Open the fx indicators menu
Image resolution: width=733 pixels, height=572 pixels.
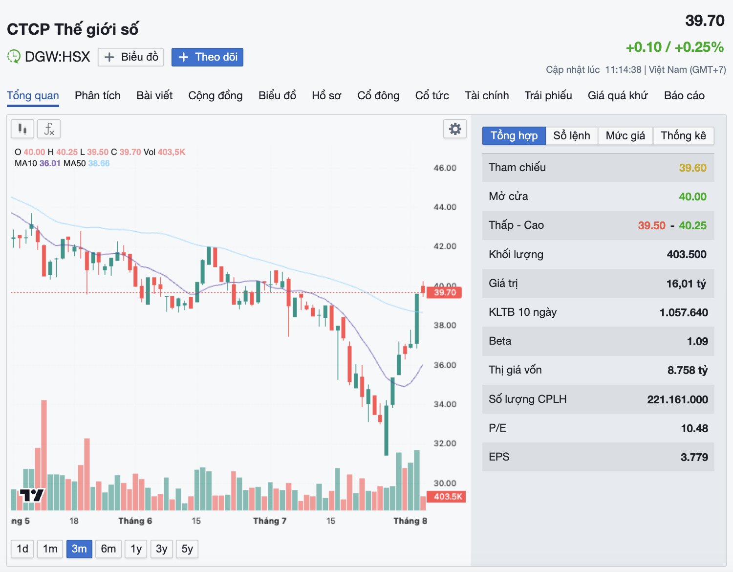49,129
